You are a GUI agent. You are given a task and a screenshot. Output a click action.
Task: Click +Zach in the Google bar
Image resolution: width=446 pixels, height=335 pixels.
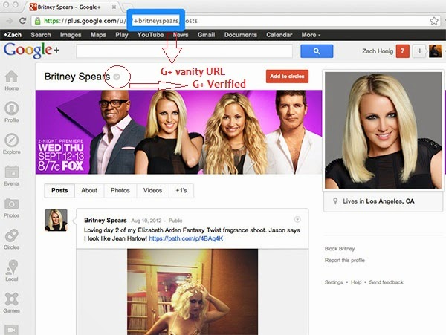coord(13,35)
